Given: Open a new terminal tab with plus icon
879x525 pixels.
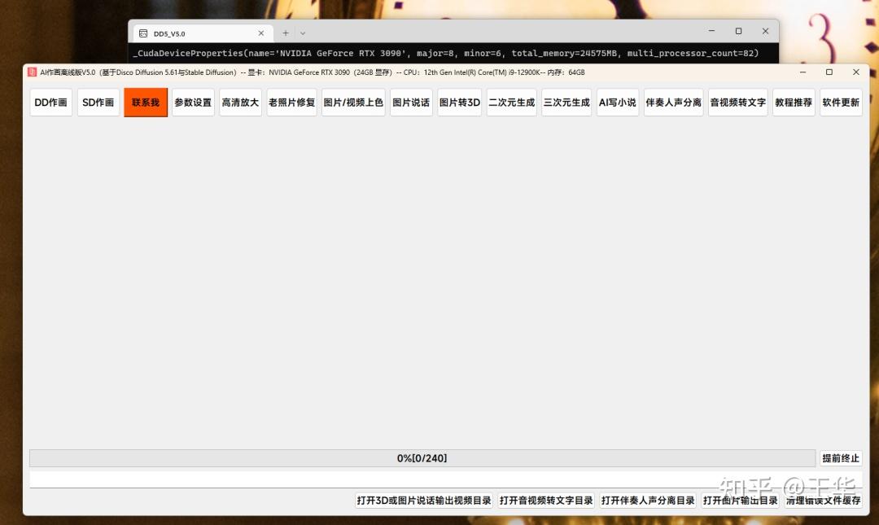Looking at the screenshot, I should click(x=284, y=33).
